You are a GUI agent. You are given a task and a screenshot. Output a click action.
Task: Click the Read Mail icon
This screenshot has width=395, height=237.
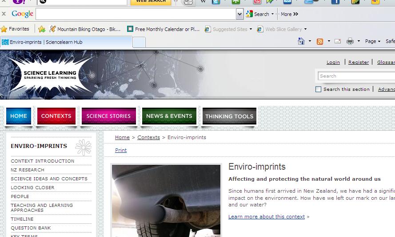[x=338, y=41]
